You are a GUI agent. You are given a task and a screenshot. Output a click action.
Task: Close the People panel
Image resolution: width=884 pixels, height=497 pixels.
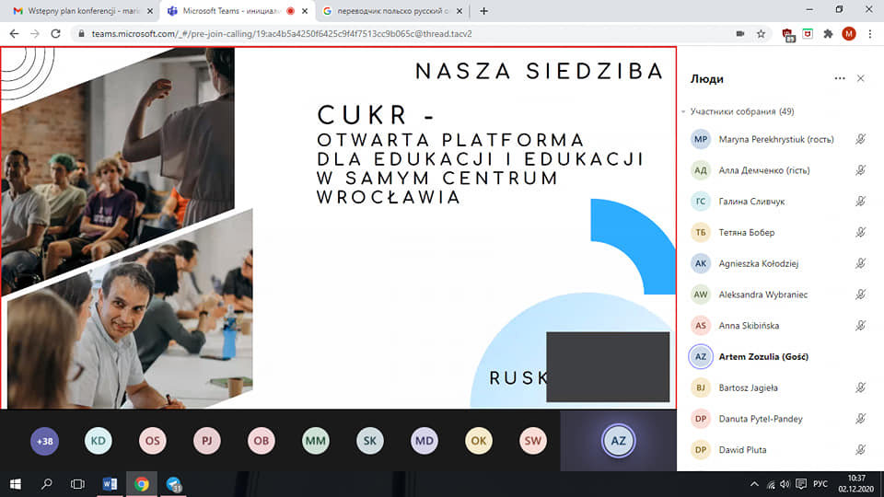(x=860, y=78)
